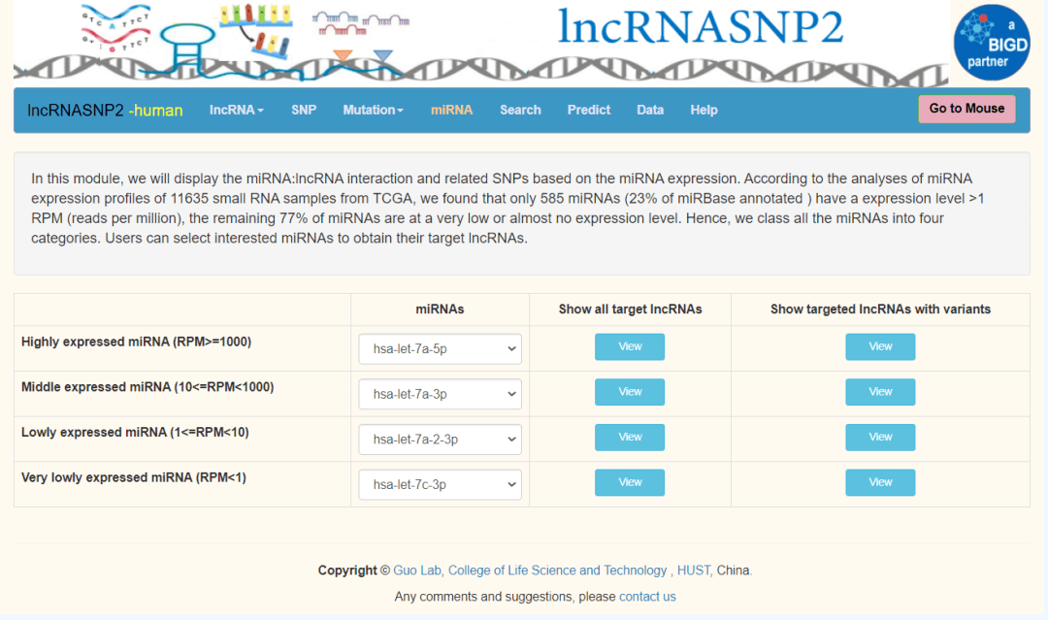Open the hsa-let-7a-2-3p miRNA dropdown

440,440
